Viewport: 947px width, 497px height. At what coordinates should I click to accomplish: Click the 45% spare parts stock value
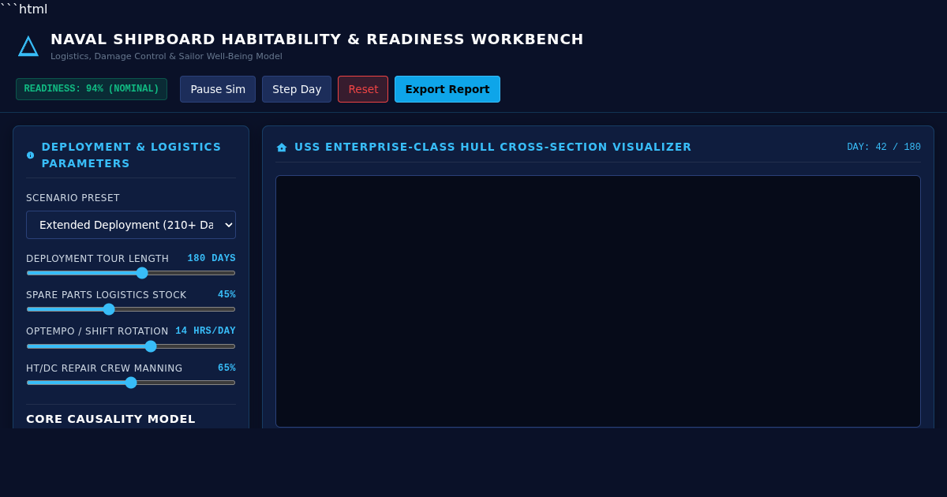tap(226, 295)
